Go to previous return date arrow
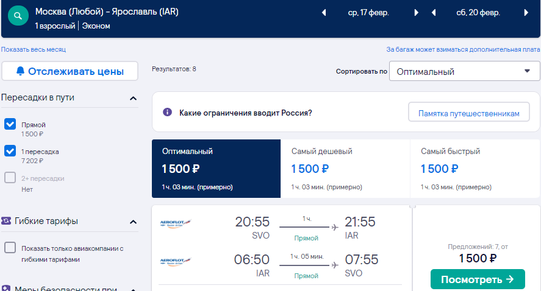This screenshot has height=291, width=541. point(434,13)
